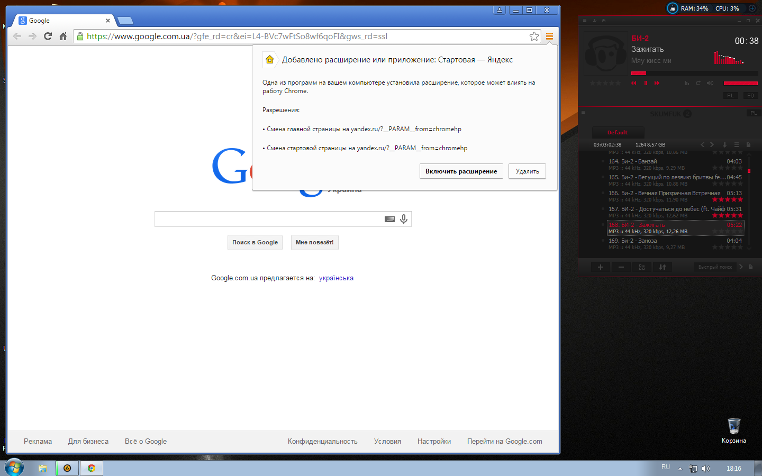Select the Default playlist tab
762x476 pixels.
click(x=618, y=133)
